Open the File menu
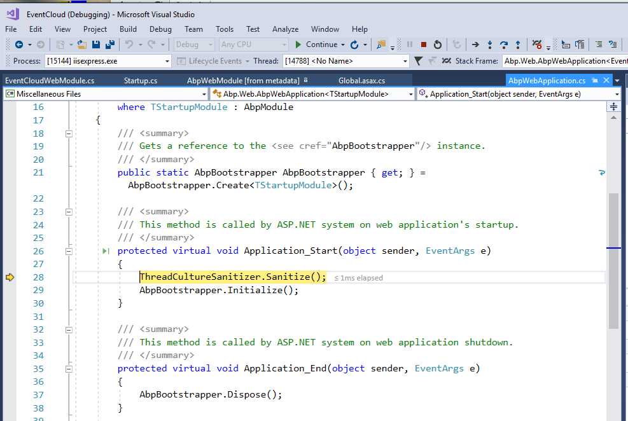Viewport: 628px width, 421px height. point(11,29)
